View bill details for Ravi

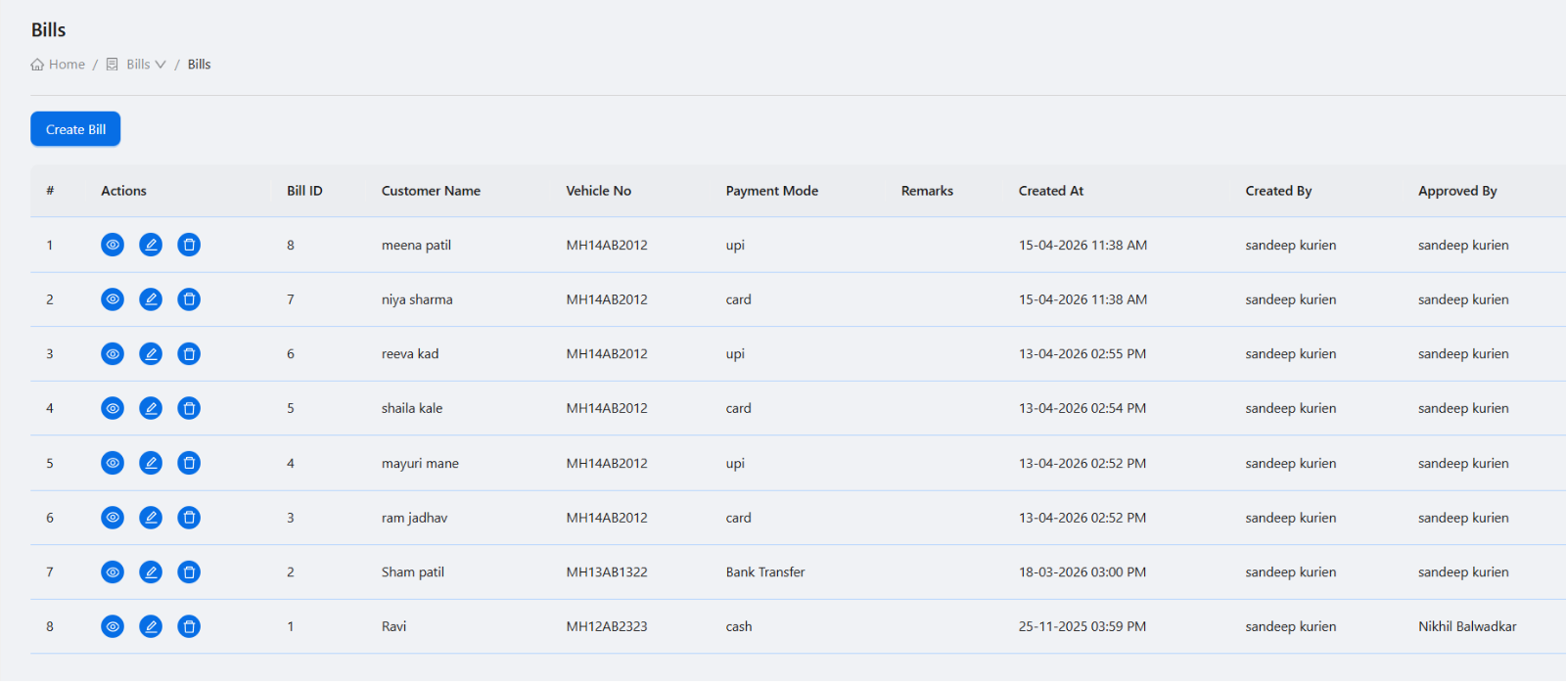[113, 626]
